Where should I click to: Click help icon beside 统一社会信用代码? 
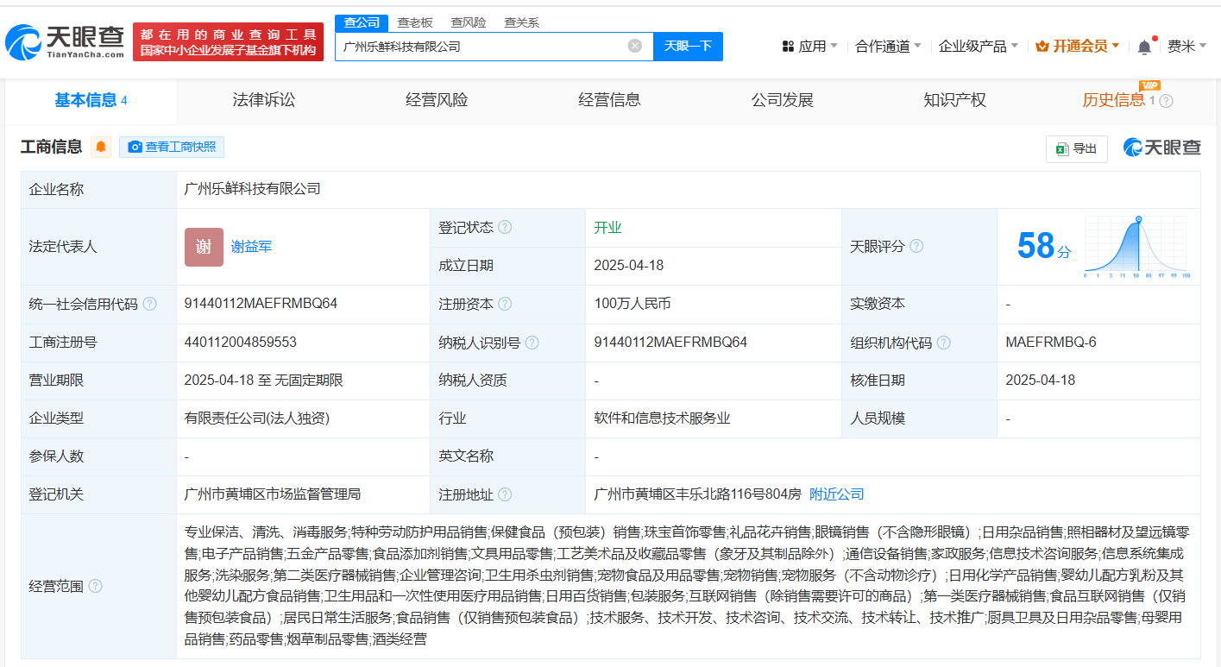point(152,304)
